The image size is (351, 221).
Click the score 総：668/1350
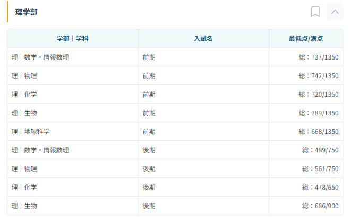(x=318, y=132)
